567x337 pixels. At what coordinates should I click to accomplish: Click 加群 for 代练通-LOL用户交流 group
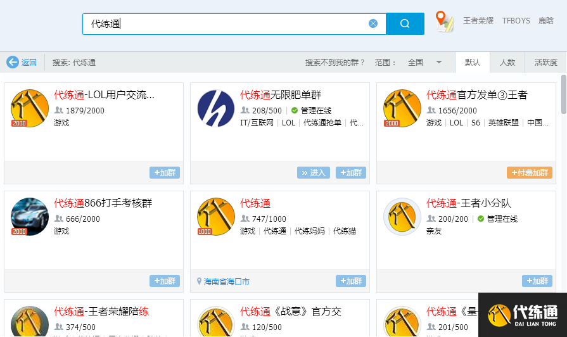165,173
